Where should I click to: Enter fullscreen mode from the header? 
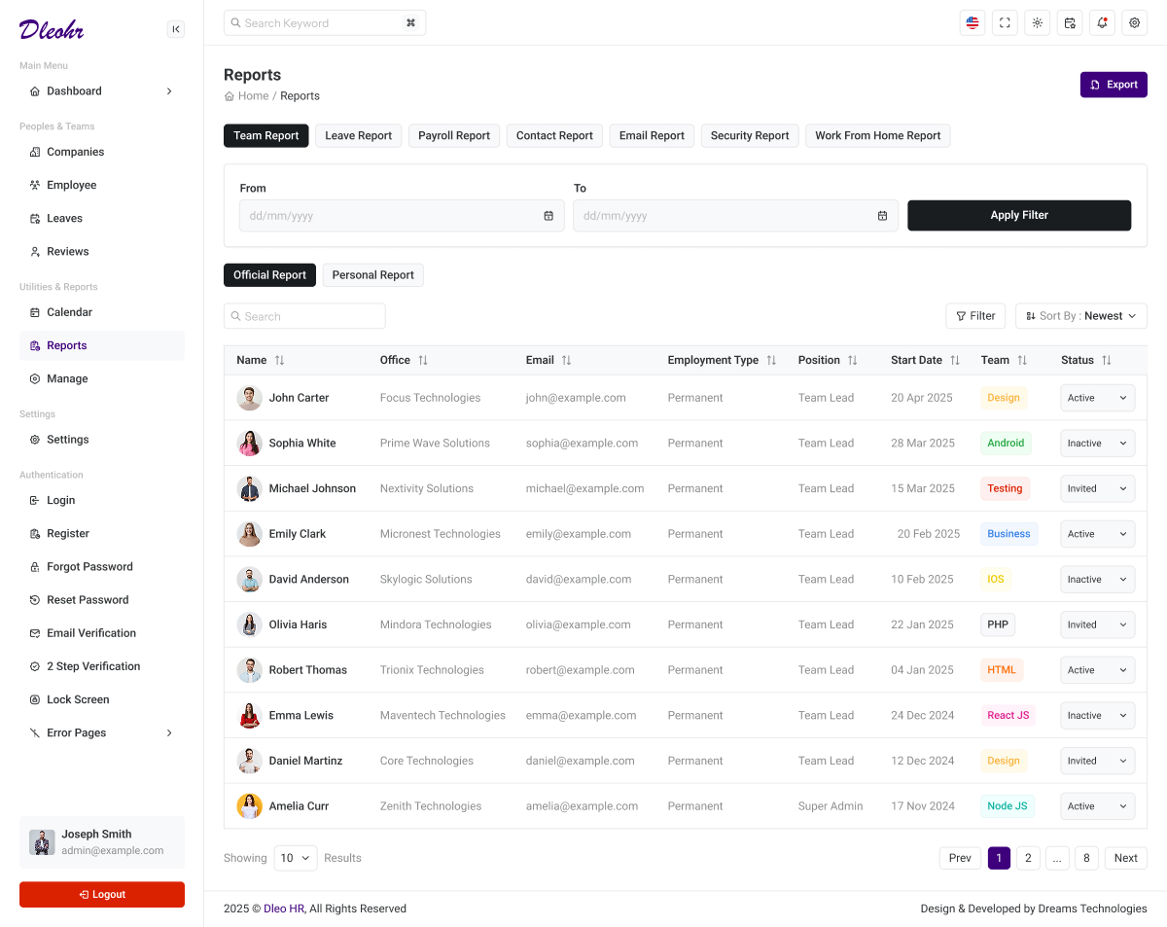[1005, 22]
